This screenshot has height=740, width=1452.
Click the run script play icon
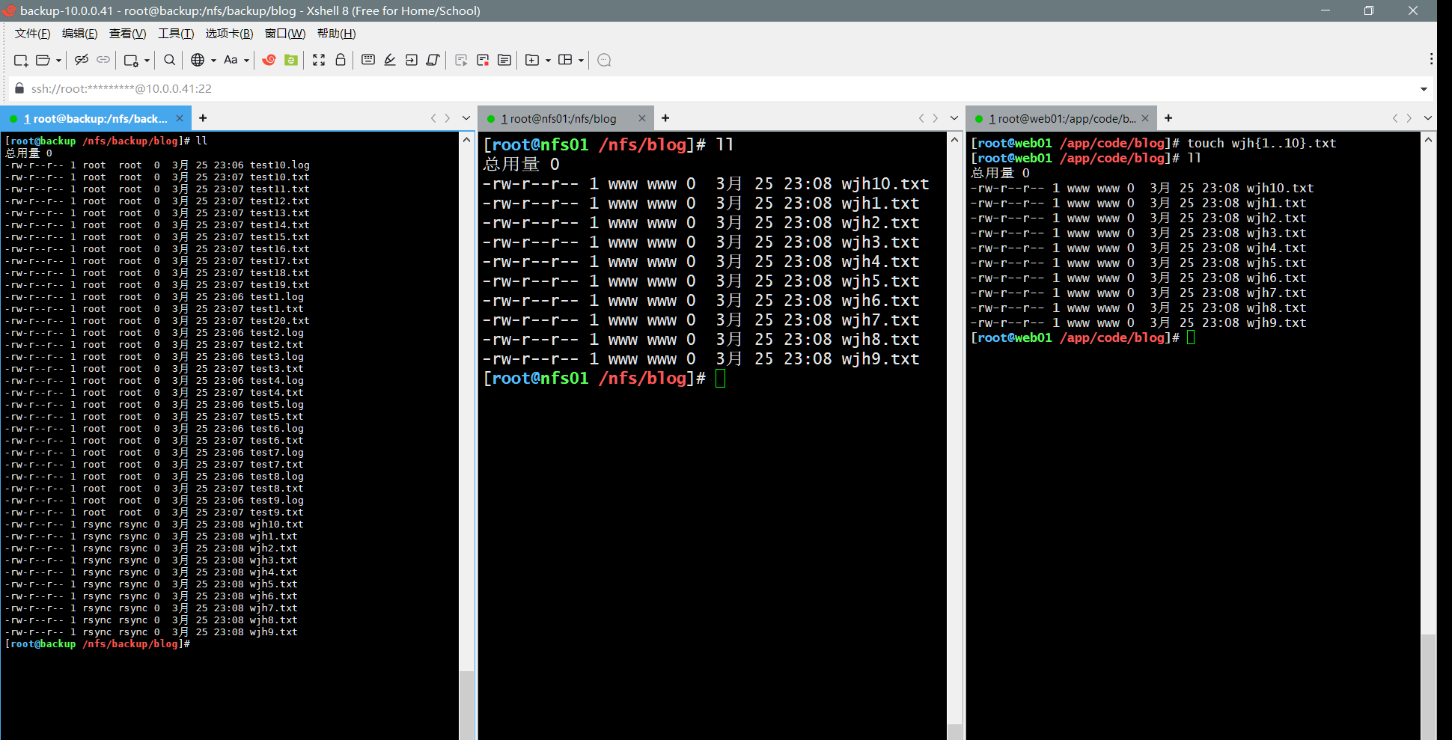(x=461, y=60)
